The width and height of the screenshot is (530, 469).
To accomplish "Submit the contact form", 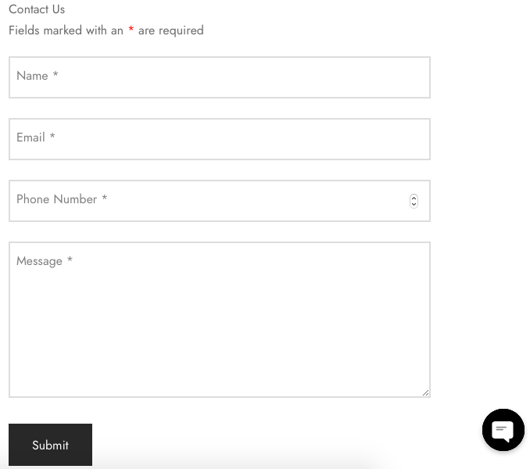I will click(x=50, y=445).
